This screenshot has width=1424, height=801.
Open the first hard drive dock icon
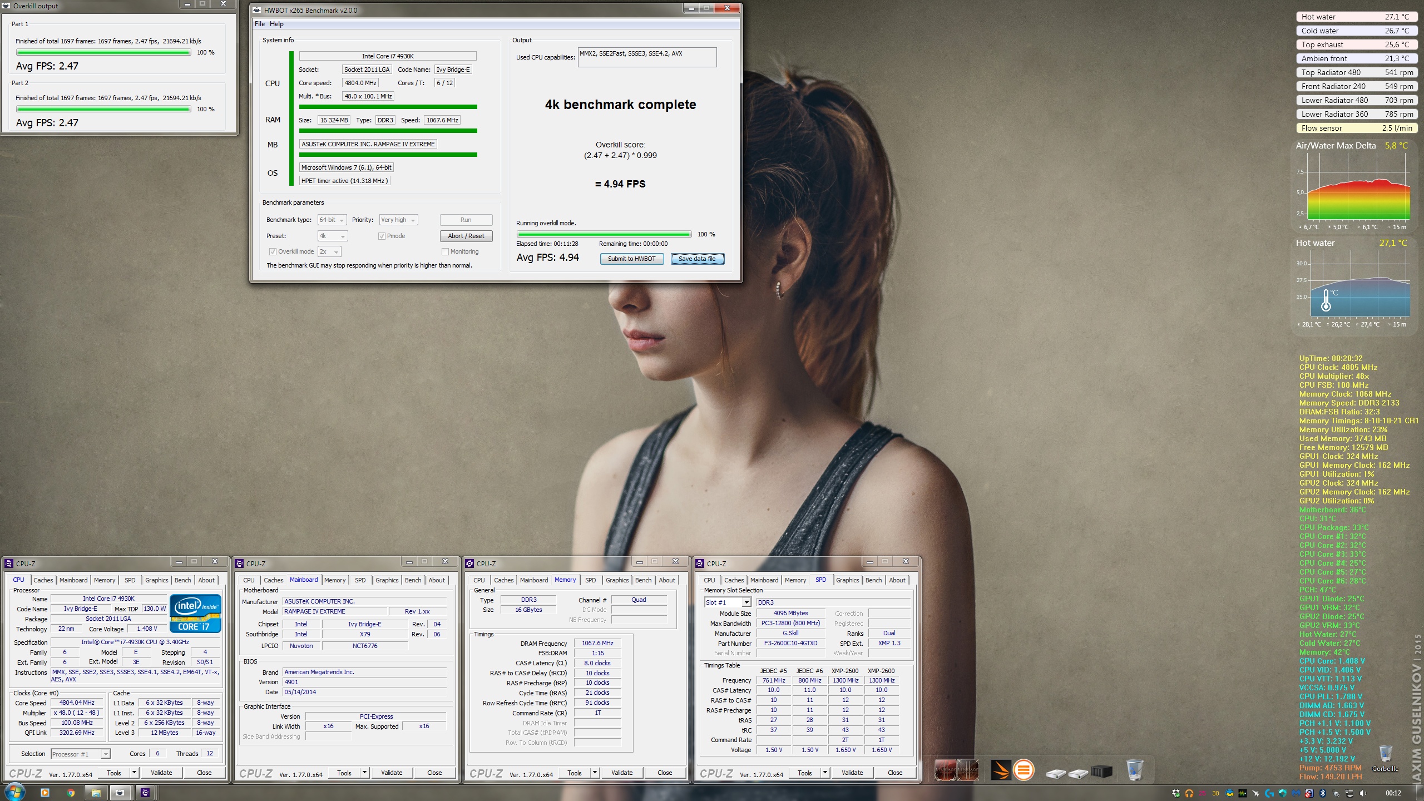click(1056, 773)
